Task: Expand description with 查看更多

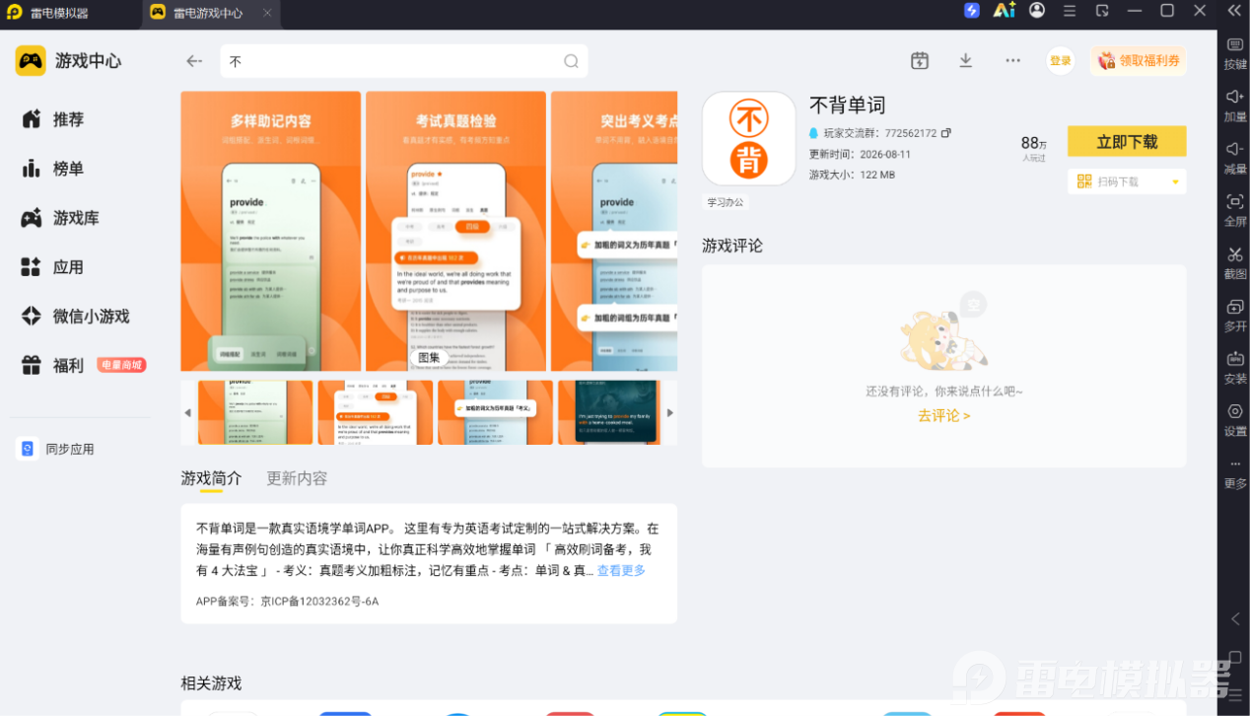Action: tap(621, 570)
